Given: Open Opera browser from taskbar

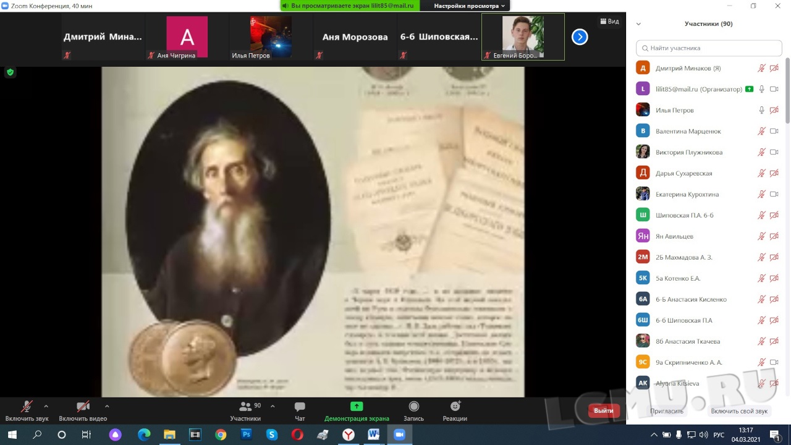Looking at the screenshot, I should 297,434.
